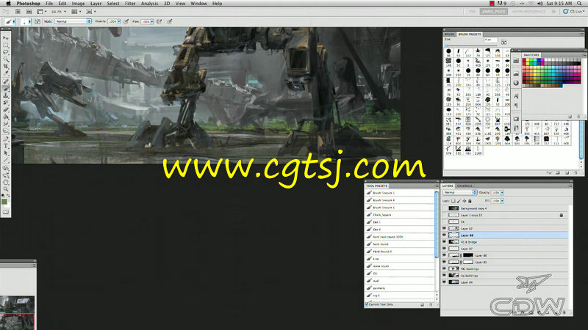The width and height of the screenshot is (588, 330).
Task: Open the Filter menu
Action: point(130,4)
